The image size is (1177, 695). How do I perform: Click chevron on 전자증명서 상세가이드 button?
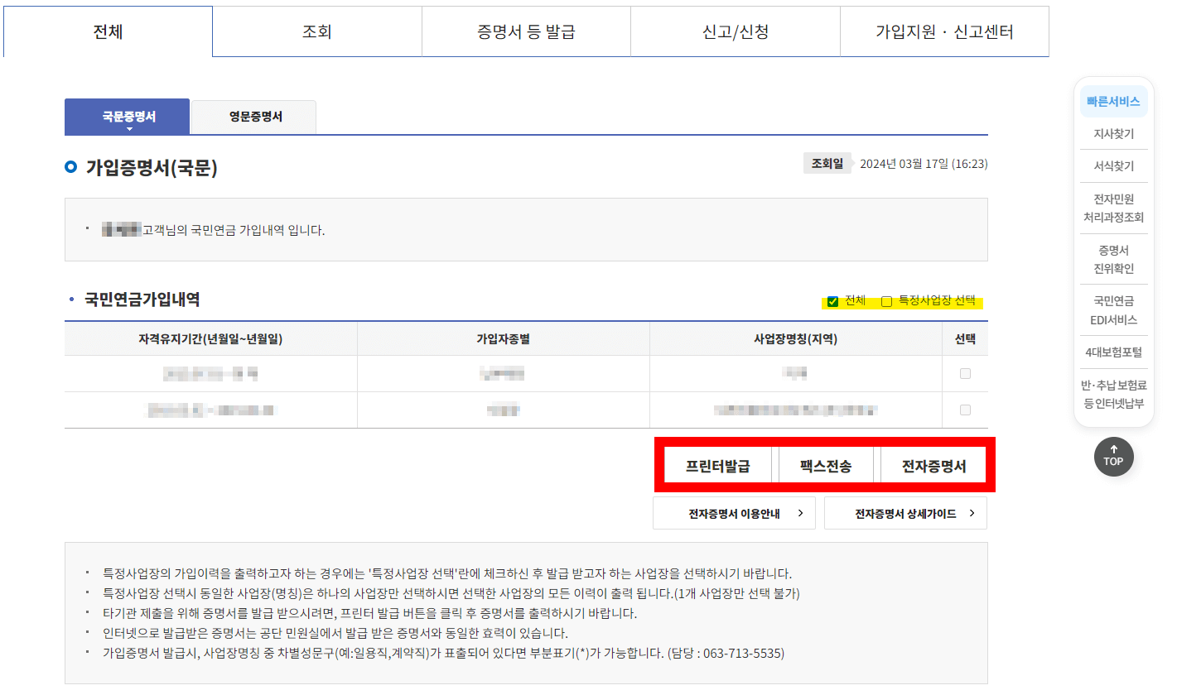[x=972, y=514]
